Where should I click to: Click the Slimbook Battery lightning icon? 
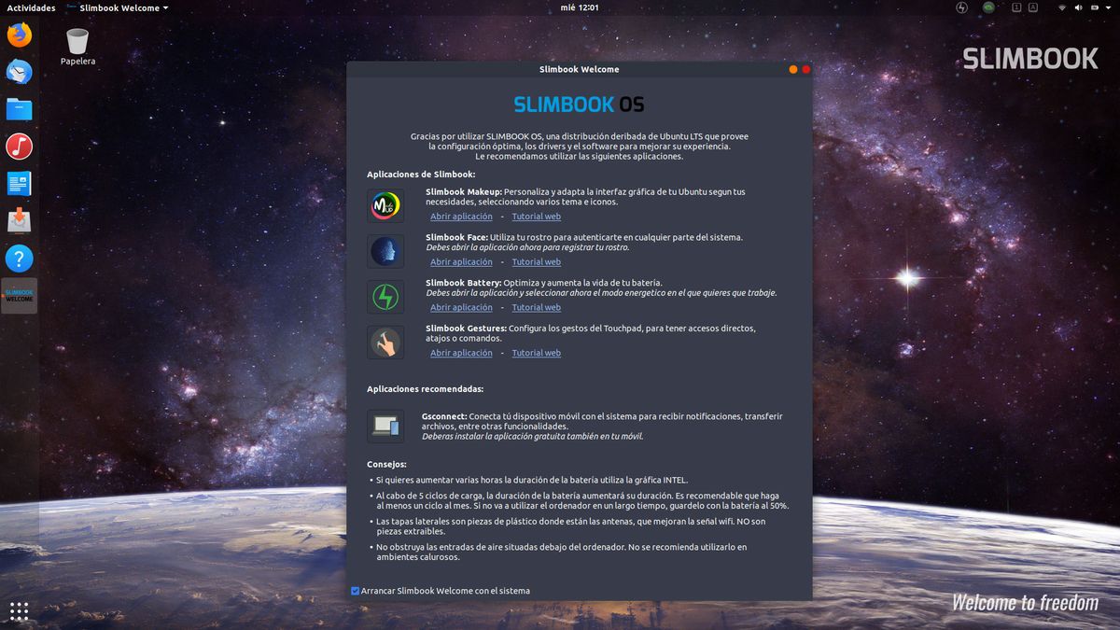385,297
